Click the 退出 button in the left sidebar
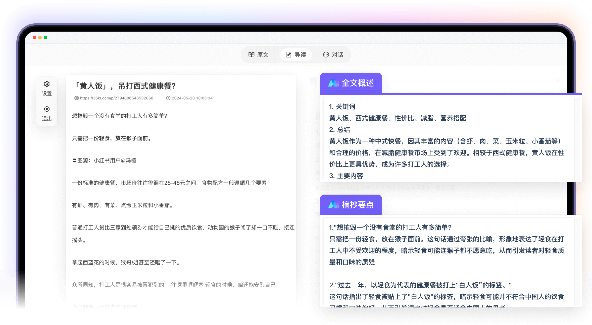Viewport: 592px width, 325px height. [47, 114]
